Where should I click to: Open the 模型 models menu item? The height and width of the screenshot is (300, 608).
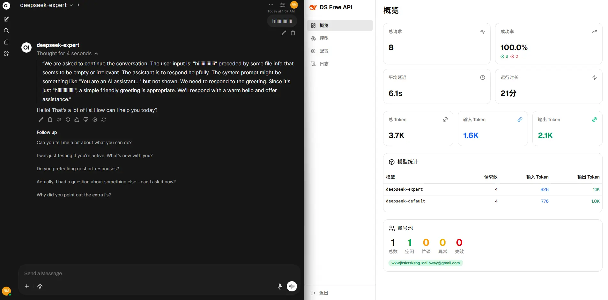click(340, 38)
